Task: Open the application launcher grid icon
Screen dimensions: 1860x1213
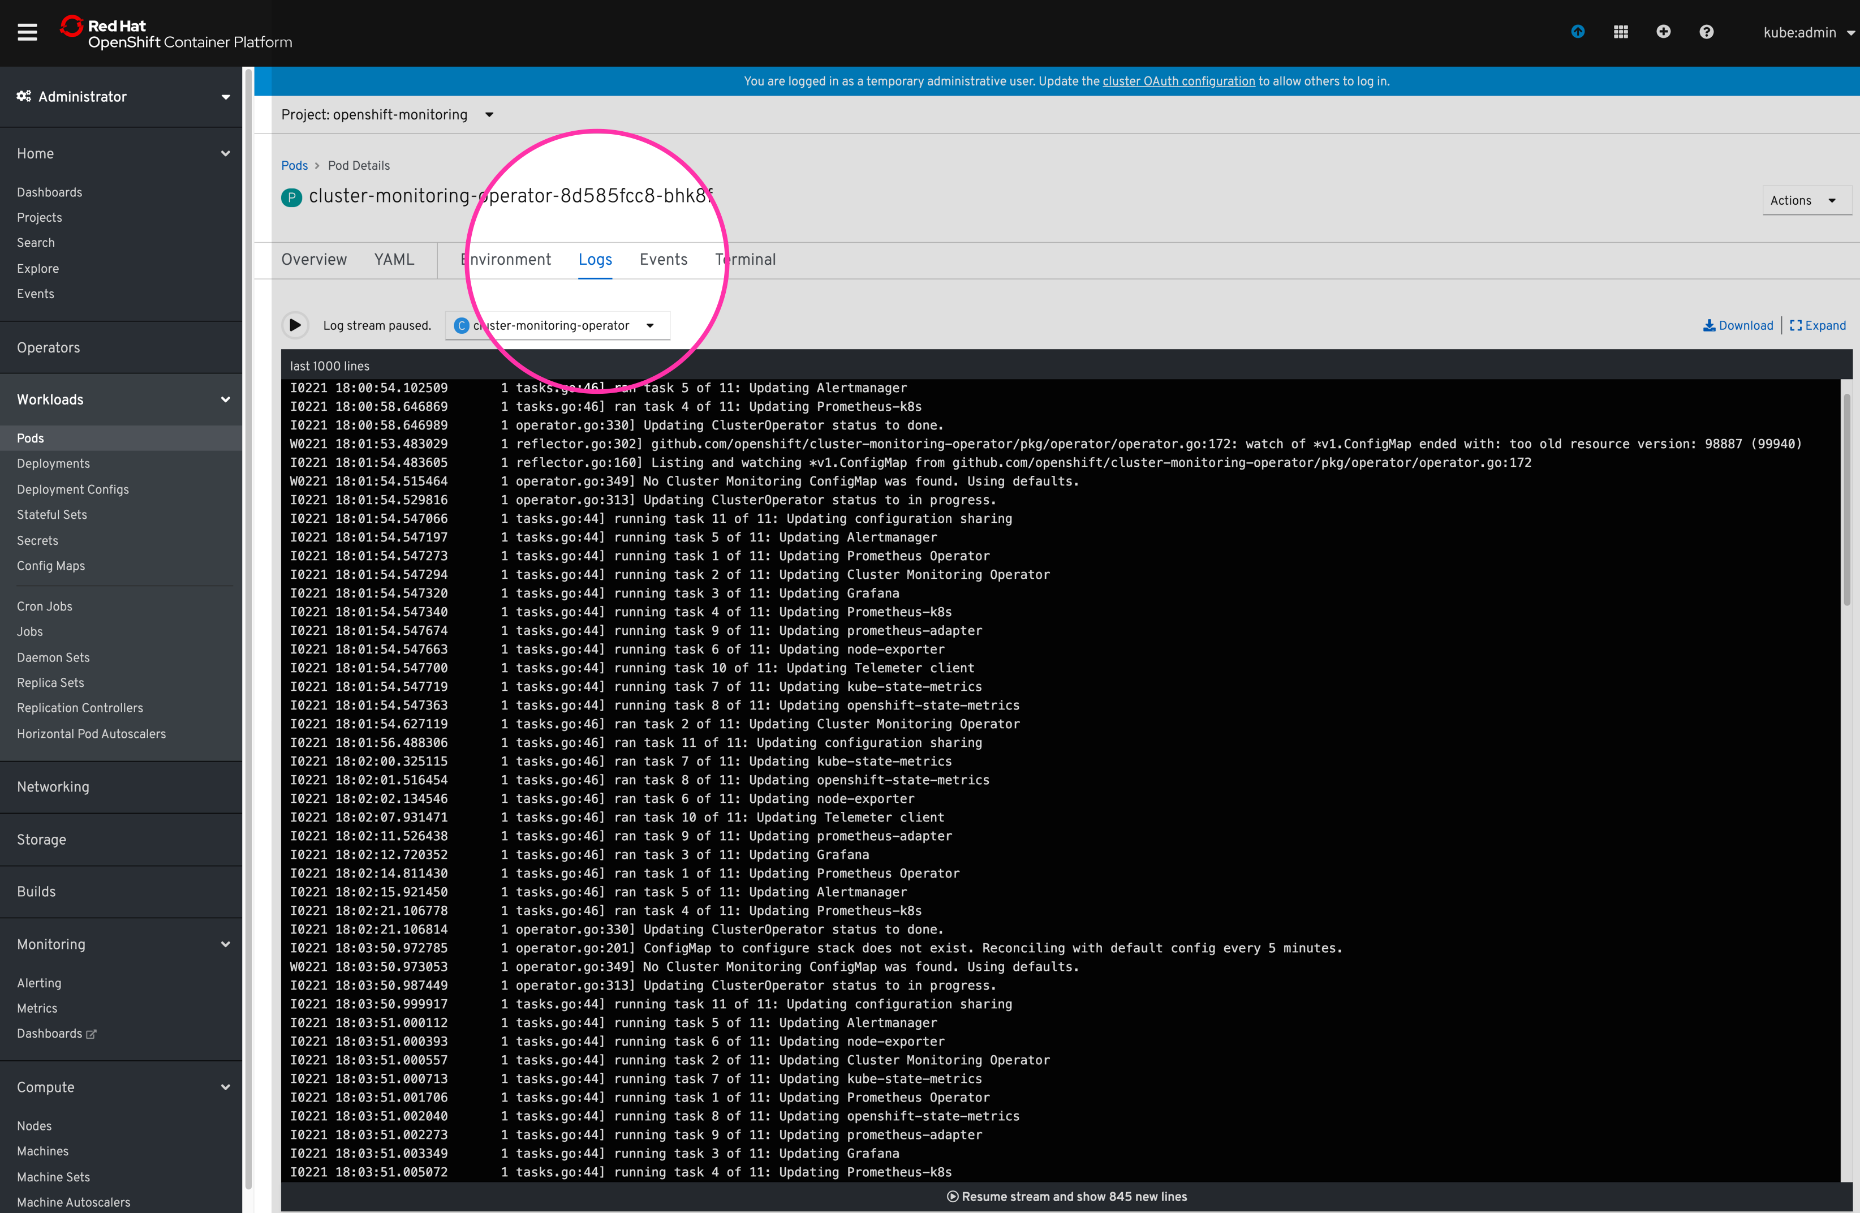Action: [x=1621, y=32]
